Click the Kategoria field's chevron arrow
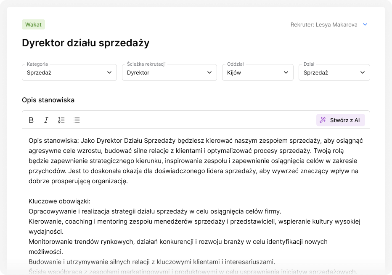Image resolution: width=392 pixels, height=275 pixels. coord(109,72)
